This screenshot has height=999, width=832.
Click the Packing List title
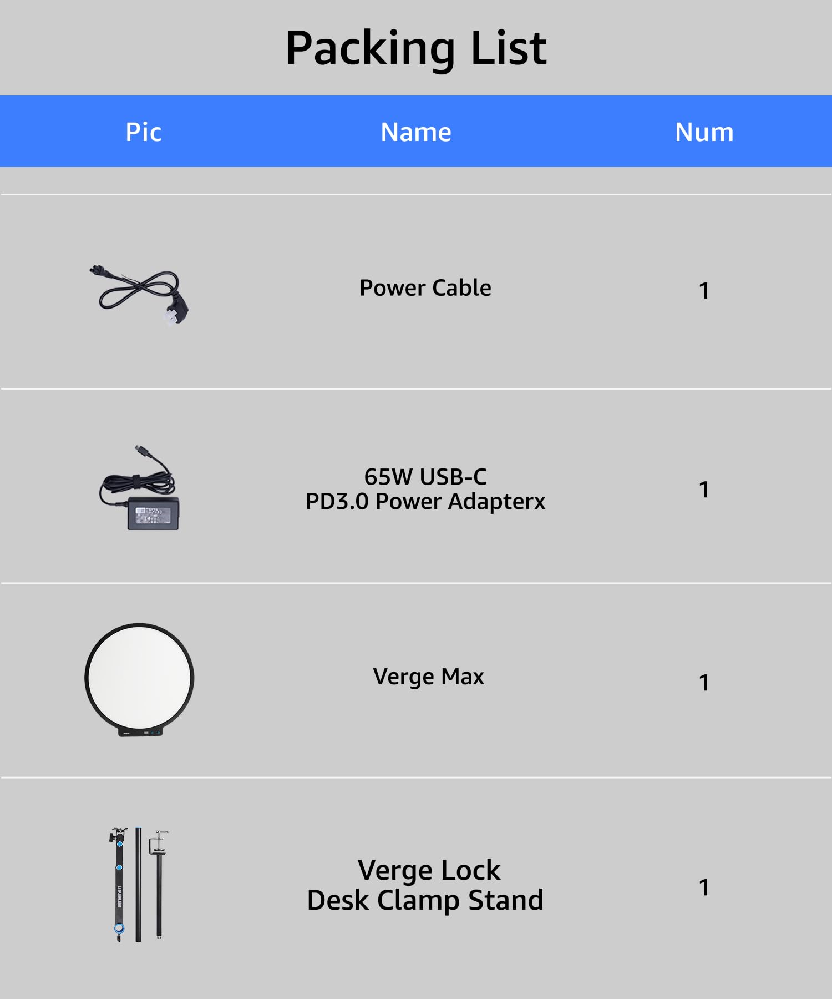point(416,49)
